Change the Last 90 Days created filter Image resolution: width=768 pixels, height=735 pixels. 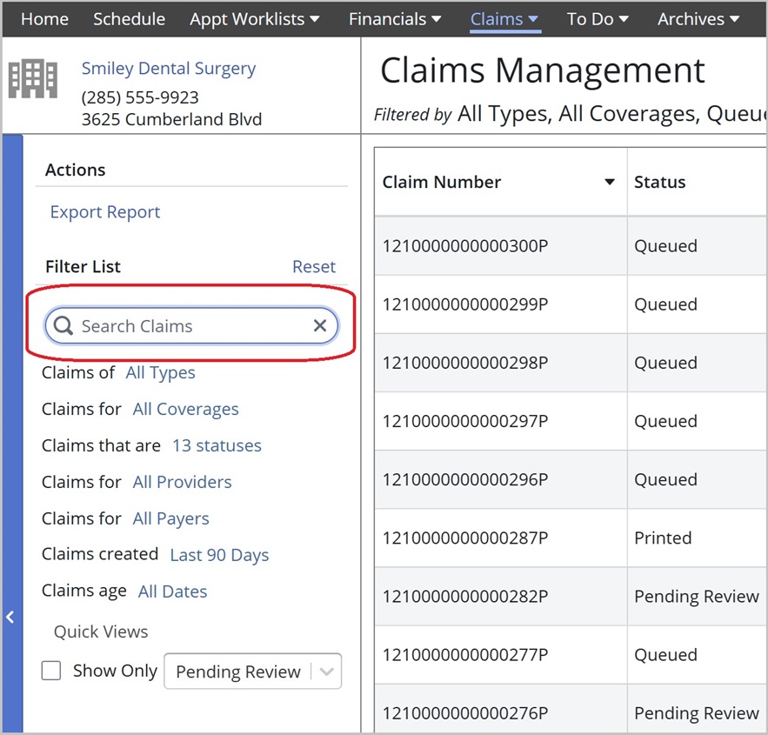pyautogui.click(x=219, y=555)
